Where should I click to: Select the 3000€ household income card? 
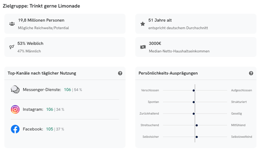click(x=196, y=47)
